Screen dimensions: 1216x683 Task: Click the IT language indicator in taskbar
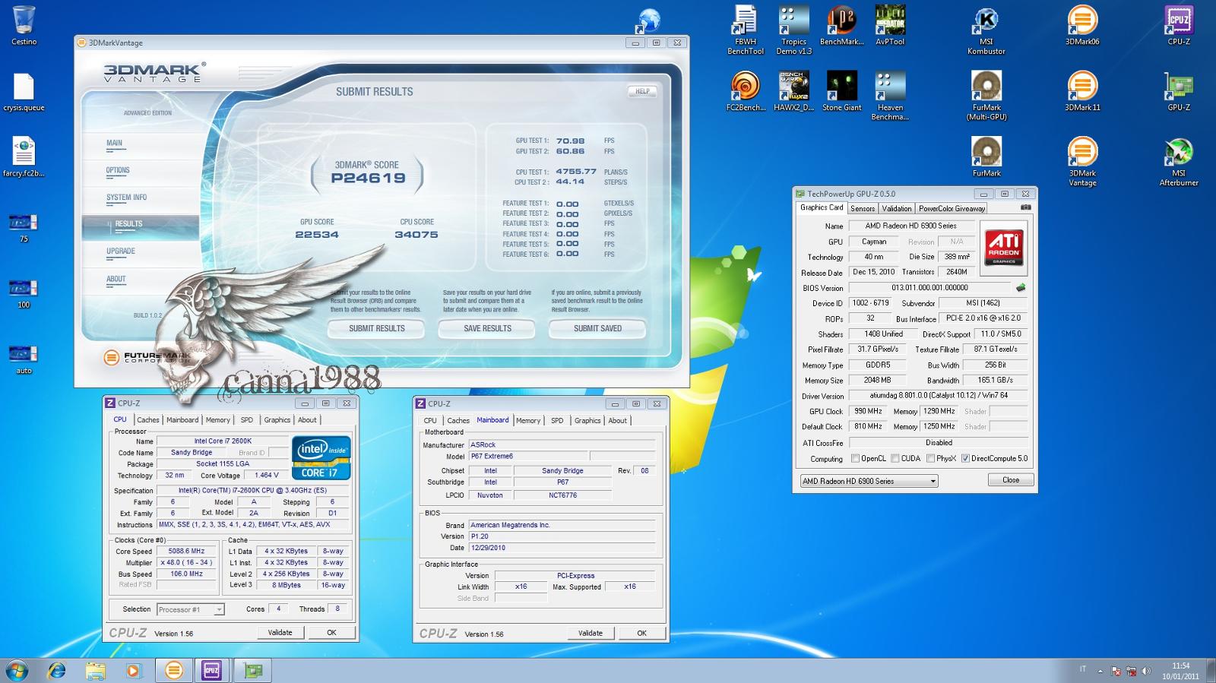pos(1082,669)
